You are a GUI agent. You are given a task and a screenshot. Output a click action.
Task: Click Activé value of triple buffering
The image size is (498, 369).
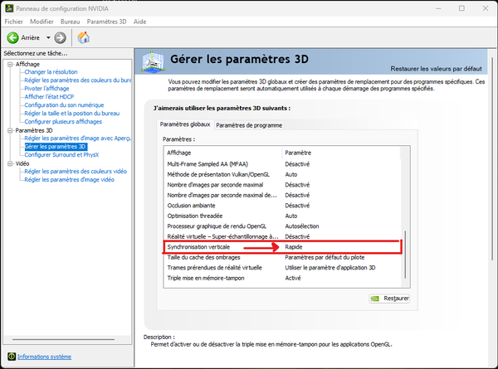[293, 278]
